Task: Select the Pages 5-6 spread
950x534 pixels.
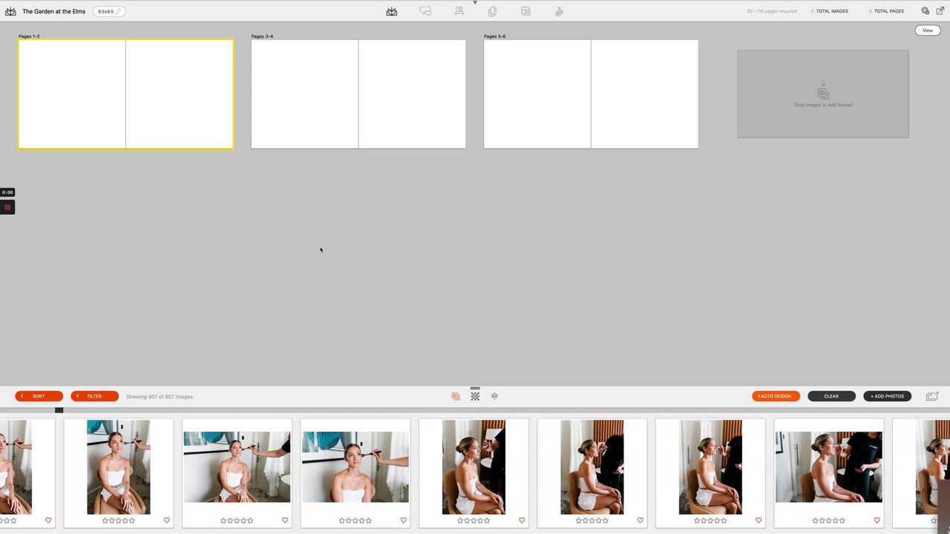Action: coord(591,94)
